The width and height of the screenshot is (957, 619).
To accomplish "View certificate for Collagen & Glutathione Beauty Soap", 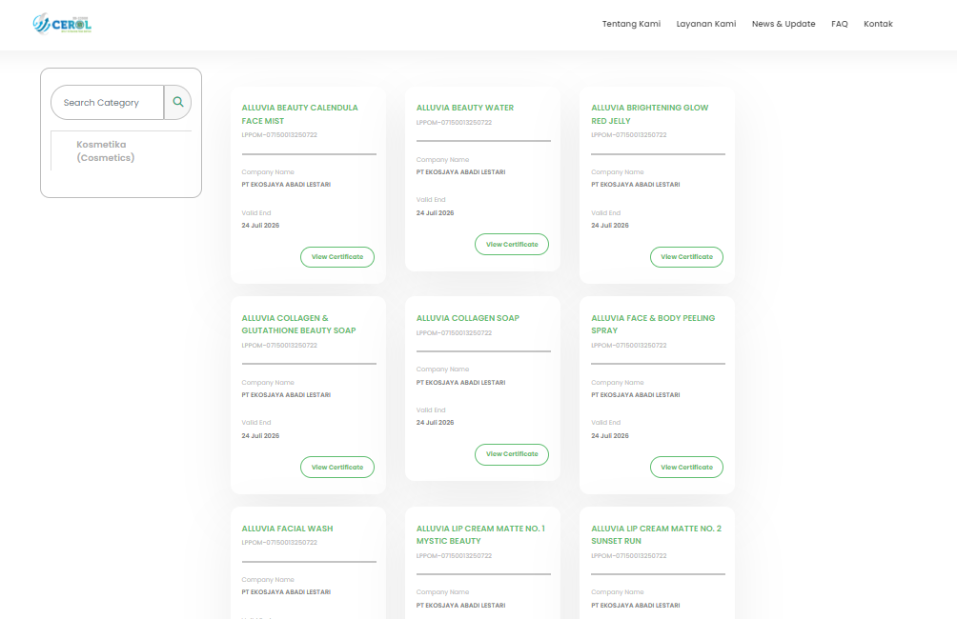I will tap(336, 468).
